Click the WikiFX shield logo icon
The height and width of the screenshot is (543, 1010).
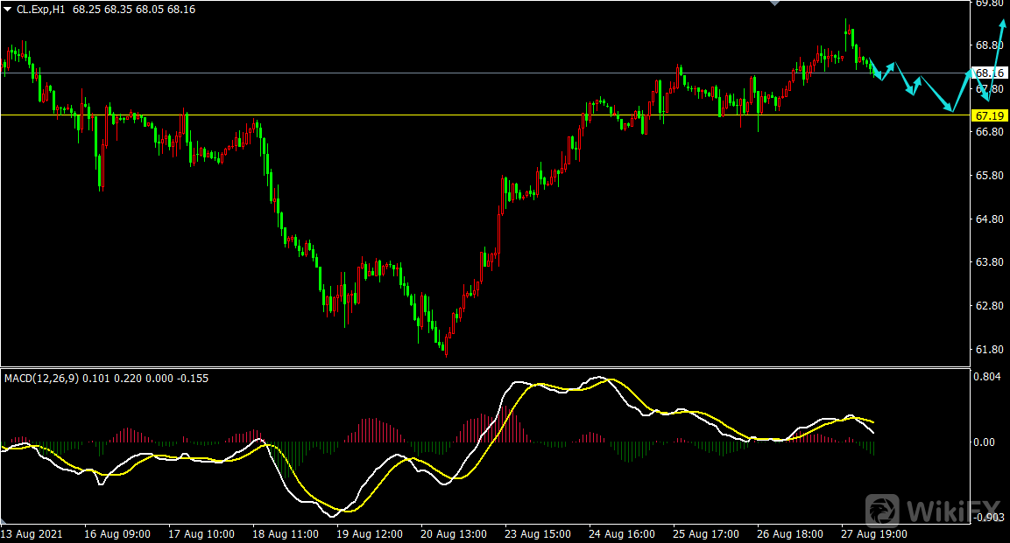click(884, 510)
